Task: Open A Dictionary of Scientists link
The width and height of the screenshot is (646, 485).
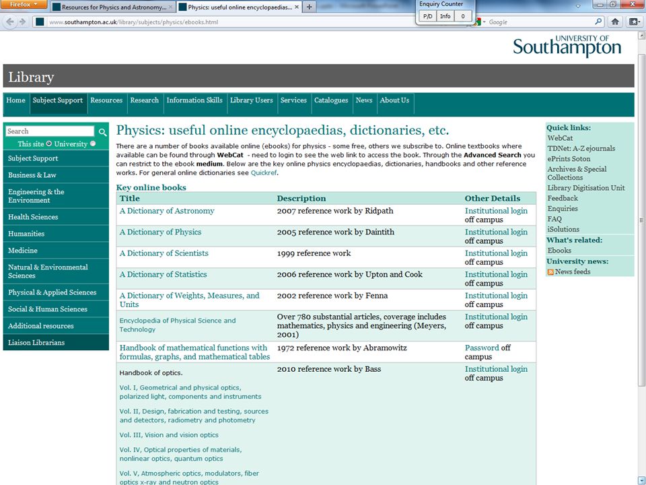Action: click(x=164, y=253)
